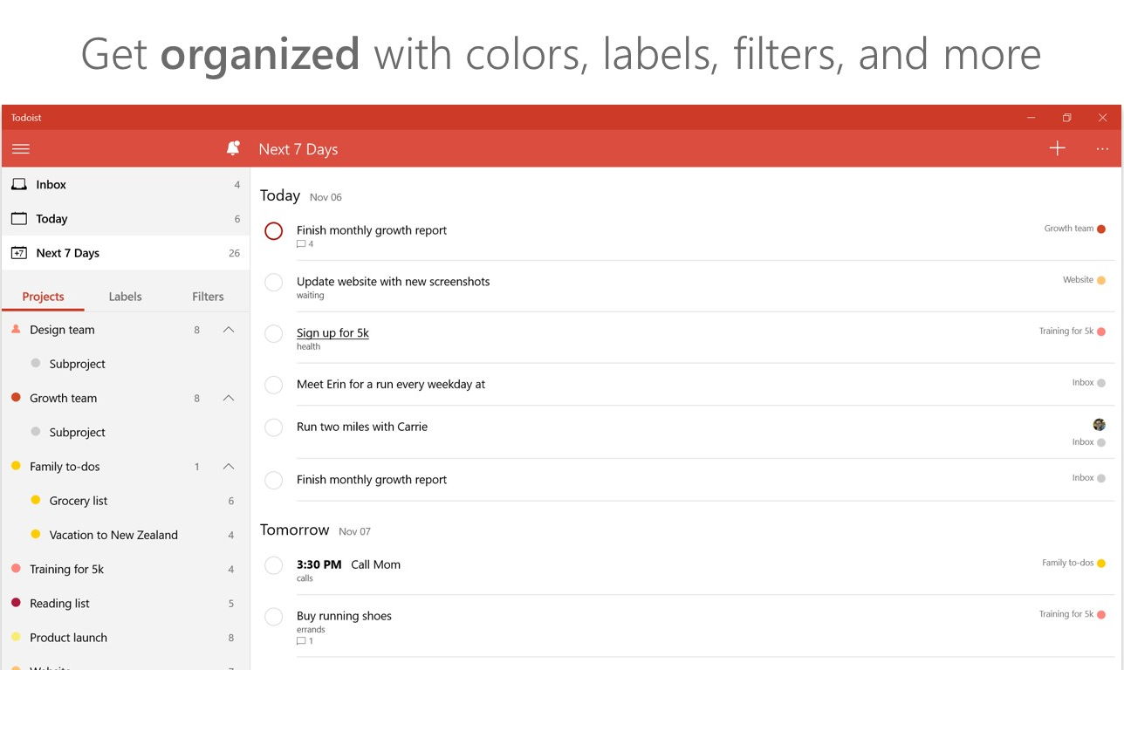
Task: Click Reading list crimson color dot
Action: [16, 602]
